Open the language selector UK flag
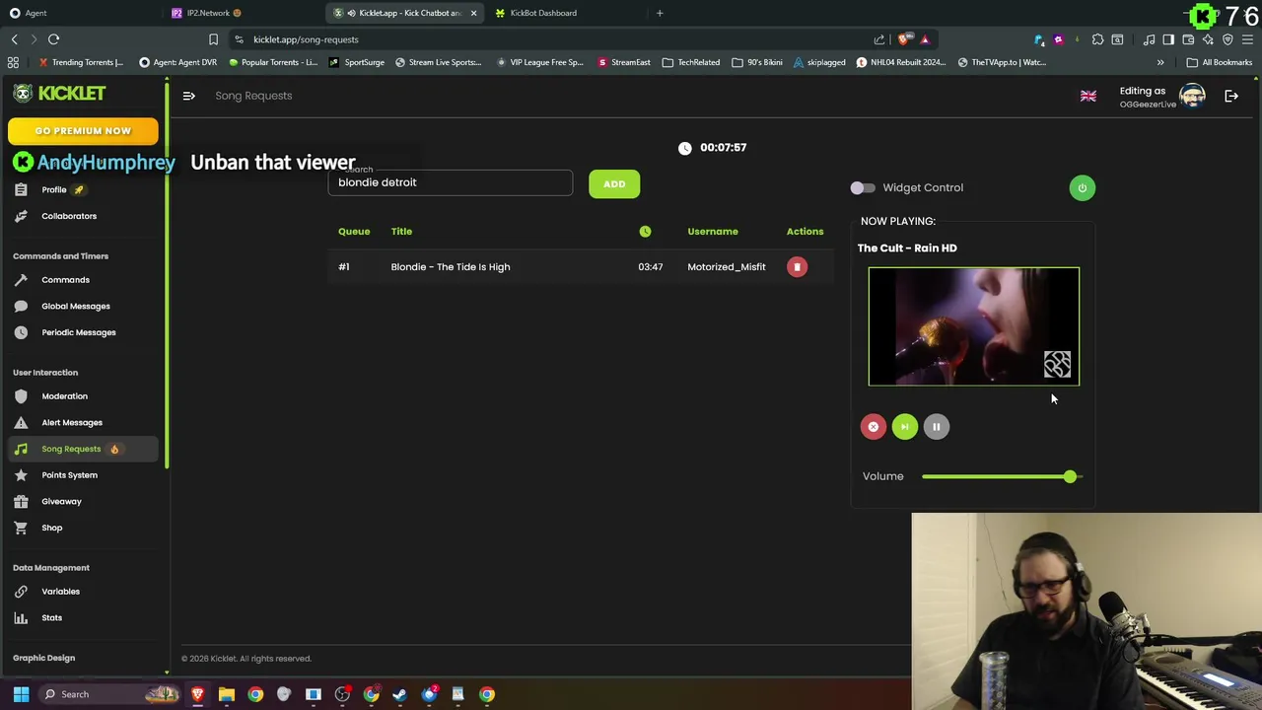Viewport: 1262px width, 710px height. point(1088,96)
